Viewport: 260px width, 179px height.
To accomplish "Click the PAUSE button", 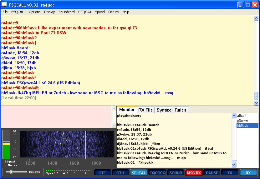I will coord(212,173).
